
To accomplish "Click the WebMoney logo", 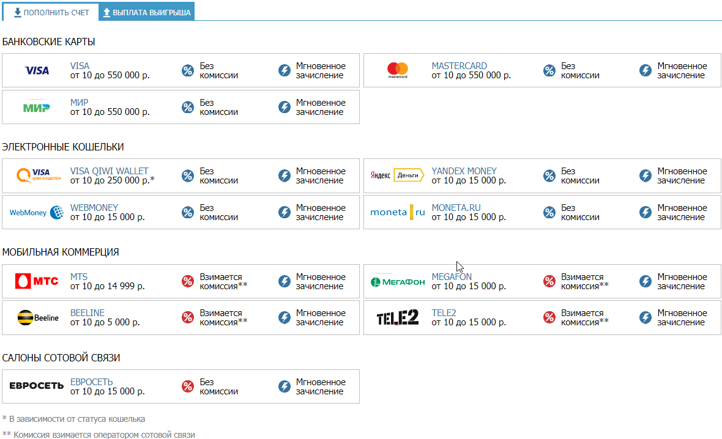I will (36, 212).
